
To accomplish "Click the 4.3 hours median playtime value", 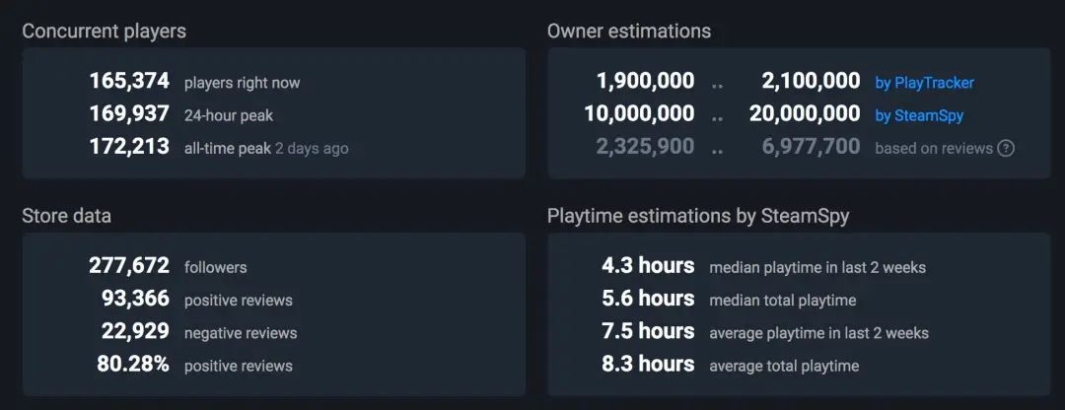I will click(x=648, y=266).
